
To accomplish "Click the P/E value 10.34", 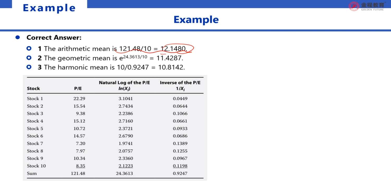I will 79,158.
